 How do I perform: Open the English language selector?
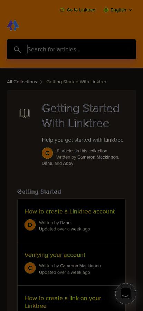(118, 10)
